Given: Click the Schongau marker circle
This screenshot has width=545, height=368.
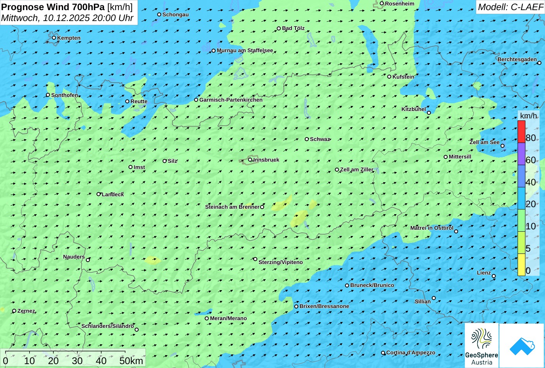Looking at the screenshot, I should (159, 14).
